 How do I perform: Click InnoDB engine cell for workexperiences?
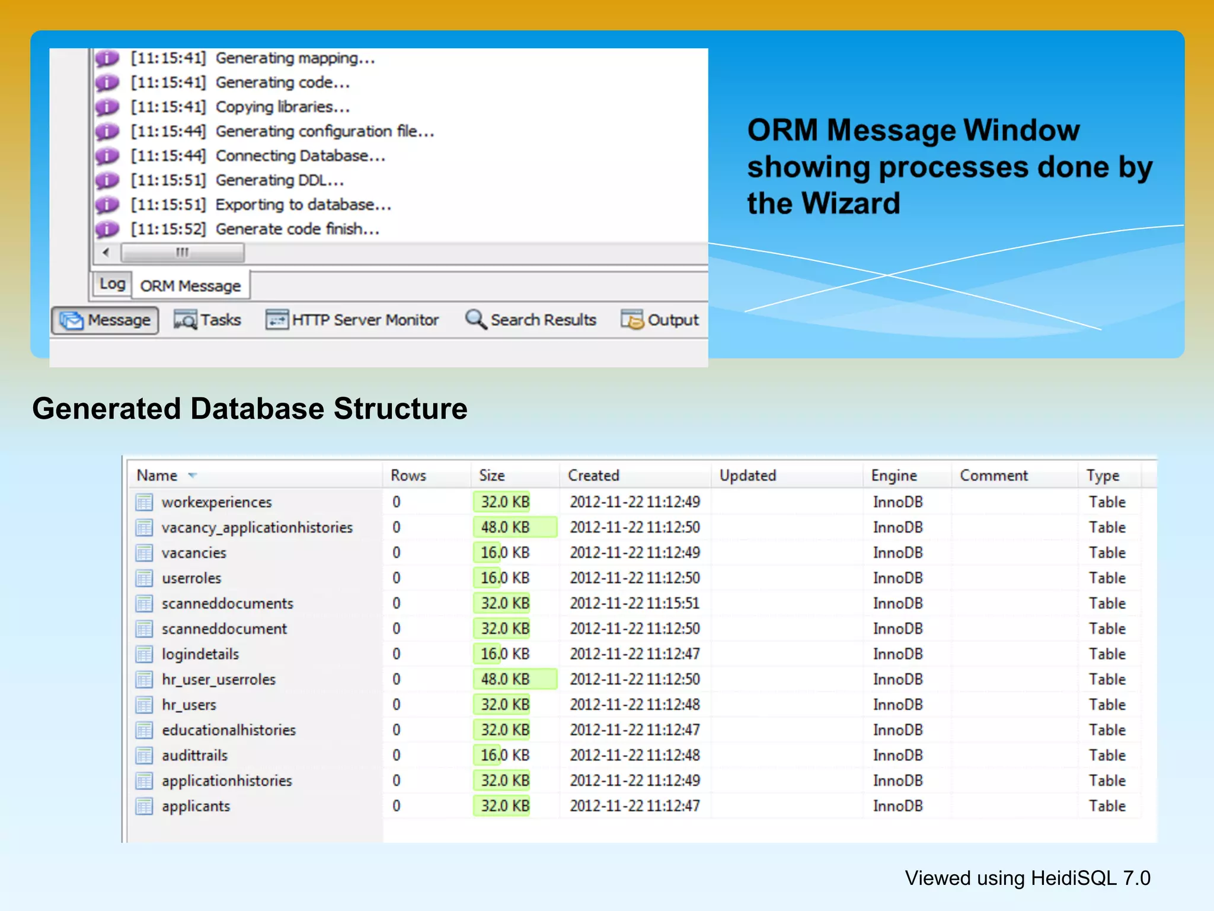898,502
